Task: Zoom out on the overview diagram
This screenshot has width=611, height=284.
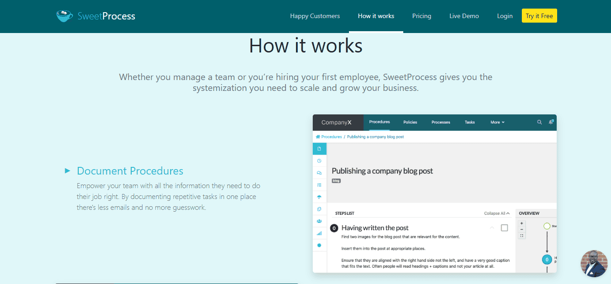Action: point(522,230)
